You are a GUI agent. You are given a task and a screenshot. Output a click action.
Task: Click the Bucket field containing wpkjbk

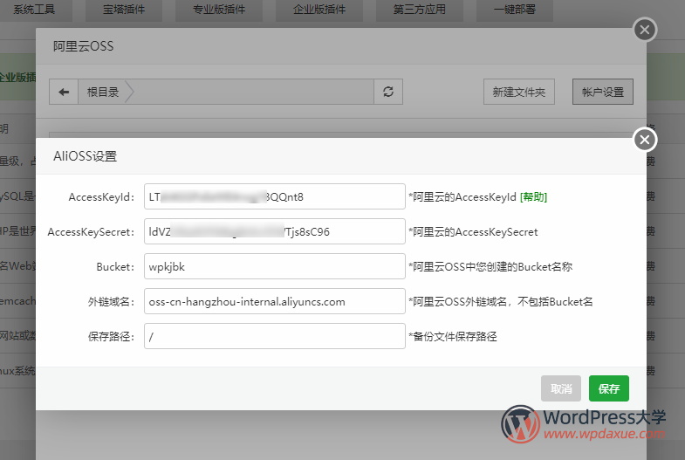pyautogui.click(x=275, y=266)
